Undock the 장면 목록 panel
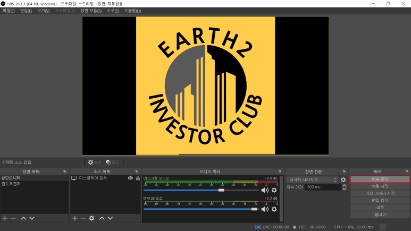411x231 pixels. coord(65,172)
